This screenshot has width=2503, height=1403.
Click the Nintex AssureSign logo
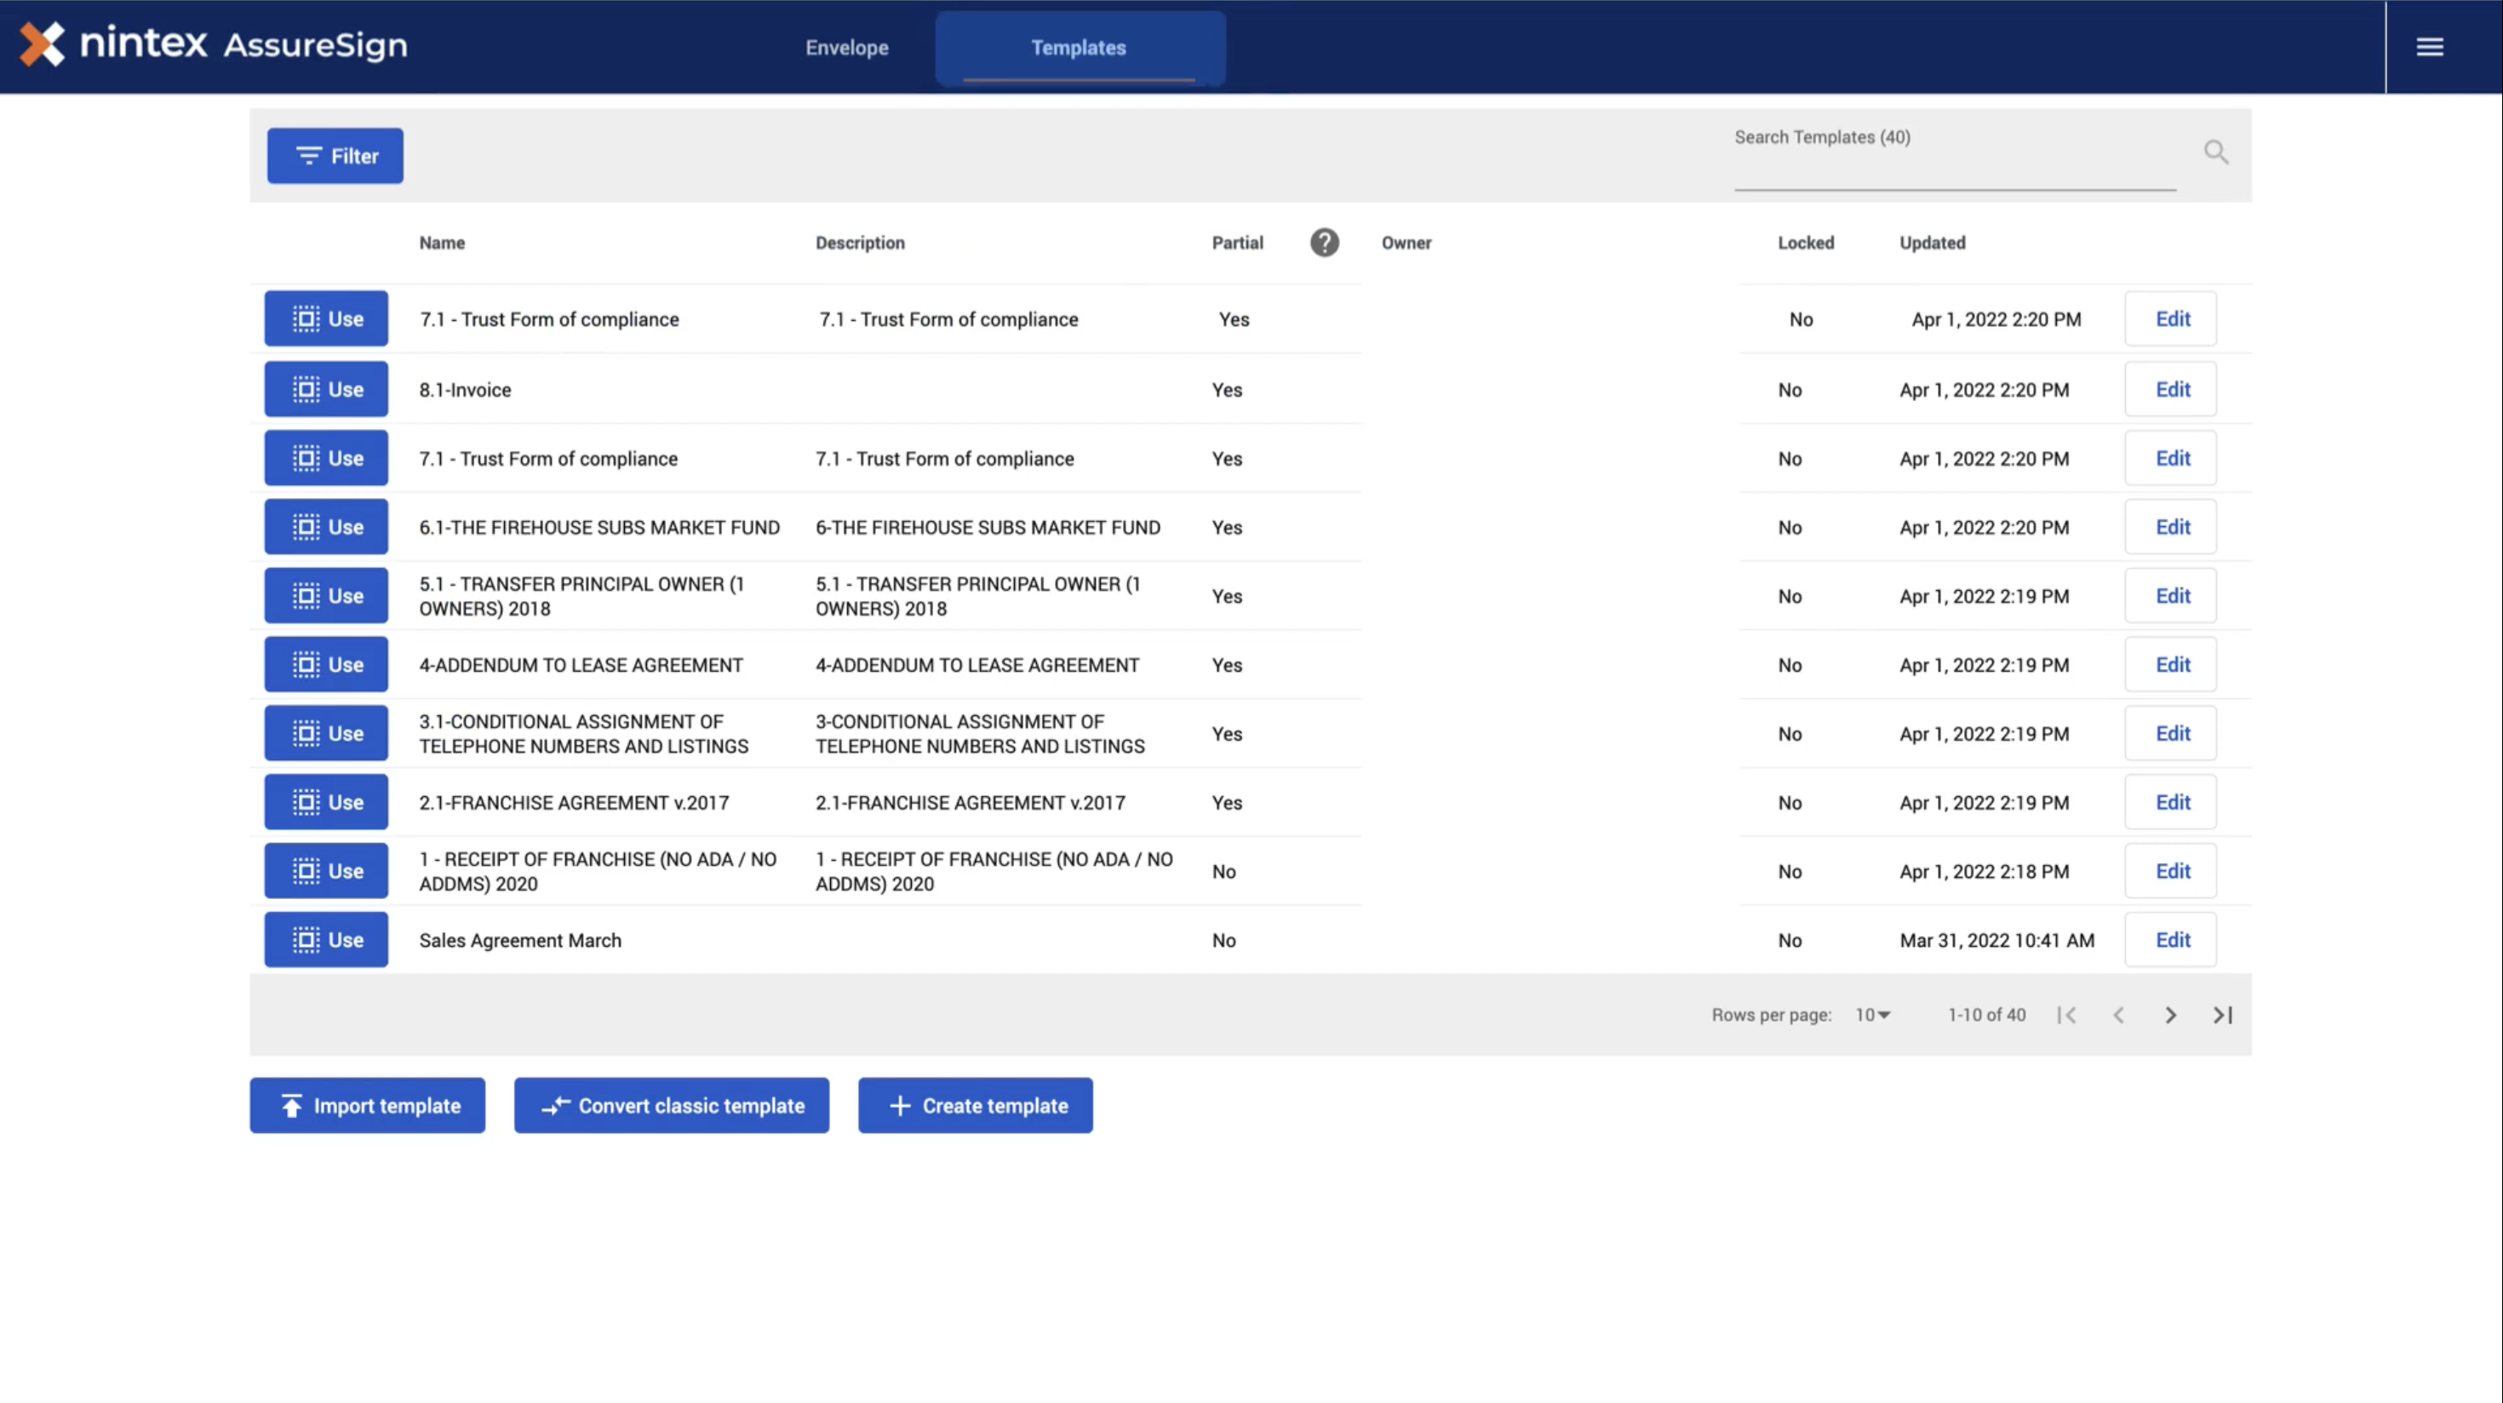point(214,44)
